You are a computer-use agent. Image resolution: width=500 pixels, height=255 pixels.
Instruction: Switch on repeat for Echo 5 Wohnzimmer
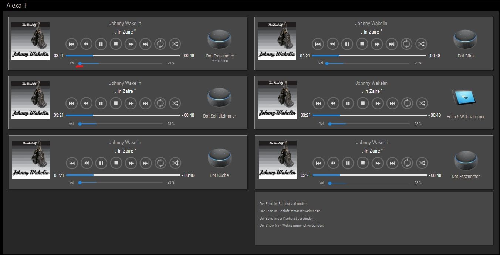click(x=407, y=104)
